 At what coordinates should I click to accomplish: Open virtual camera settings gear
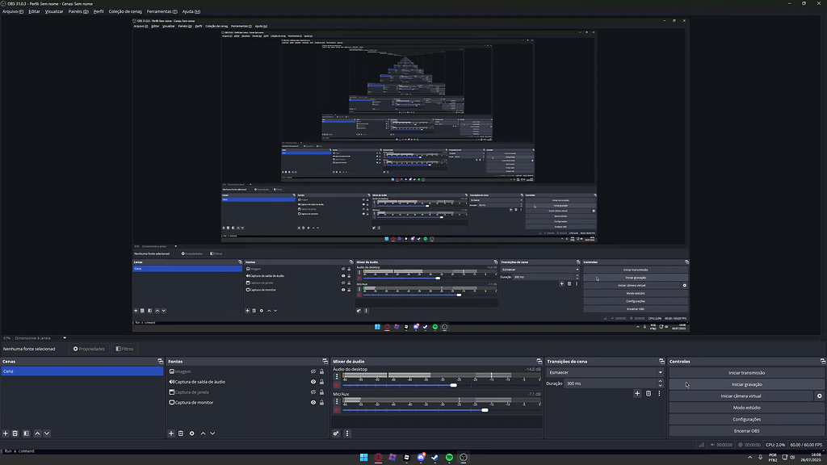pyautogui.click(x=820, y=396)
